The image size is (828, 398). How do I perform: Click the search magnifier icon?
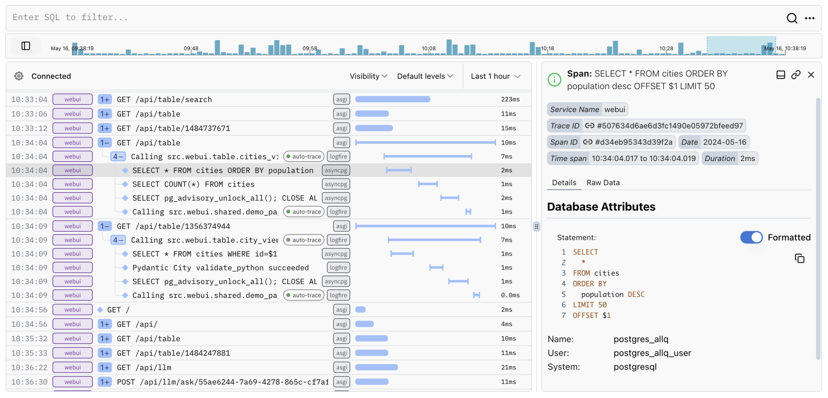pos(792,18)
